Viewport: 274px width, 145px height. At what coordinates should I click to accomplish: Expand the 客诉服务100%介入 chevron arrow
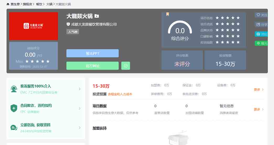(80, 89)
